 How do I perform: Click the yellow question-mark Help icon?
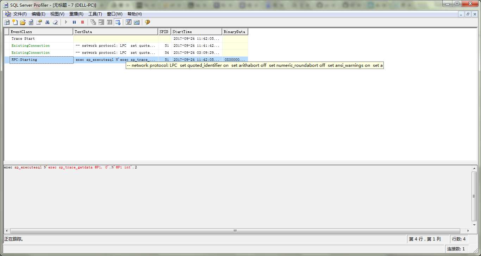click(147, 22)
